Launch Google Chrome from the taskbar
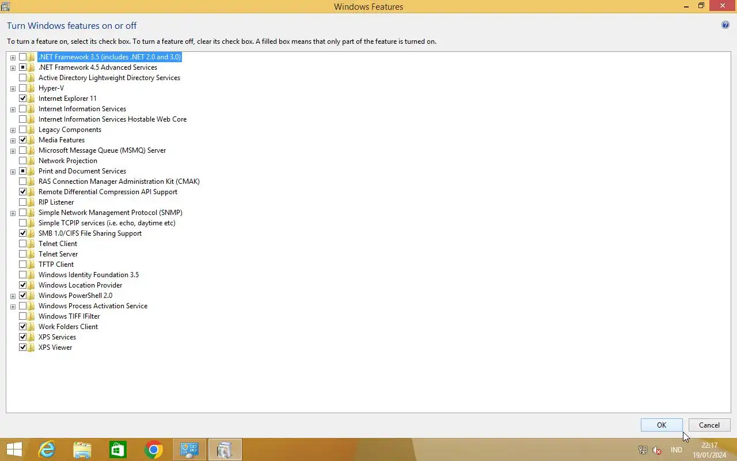737x461 pixels. coord(154,449)
